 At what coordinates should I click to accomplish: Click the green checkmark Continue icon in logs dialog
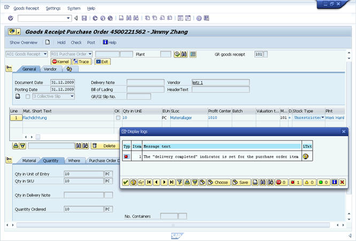[x=126, y=182]
